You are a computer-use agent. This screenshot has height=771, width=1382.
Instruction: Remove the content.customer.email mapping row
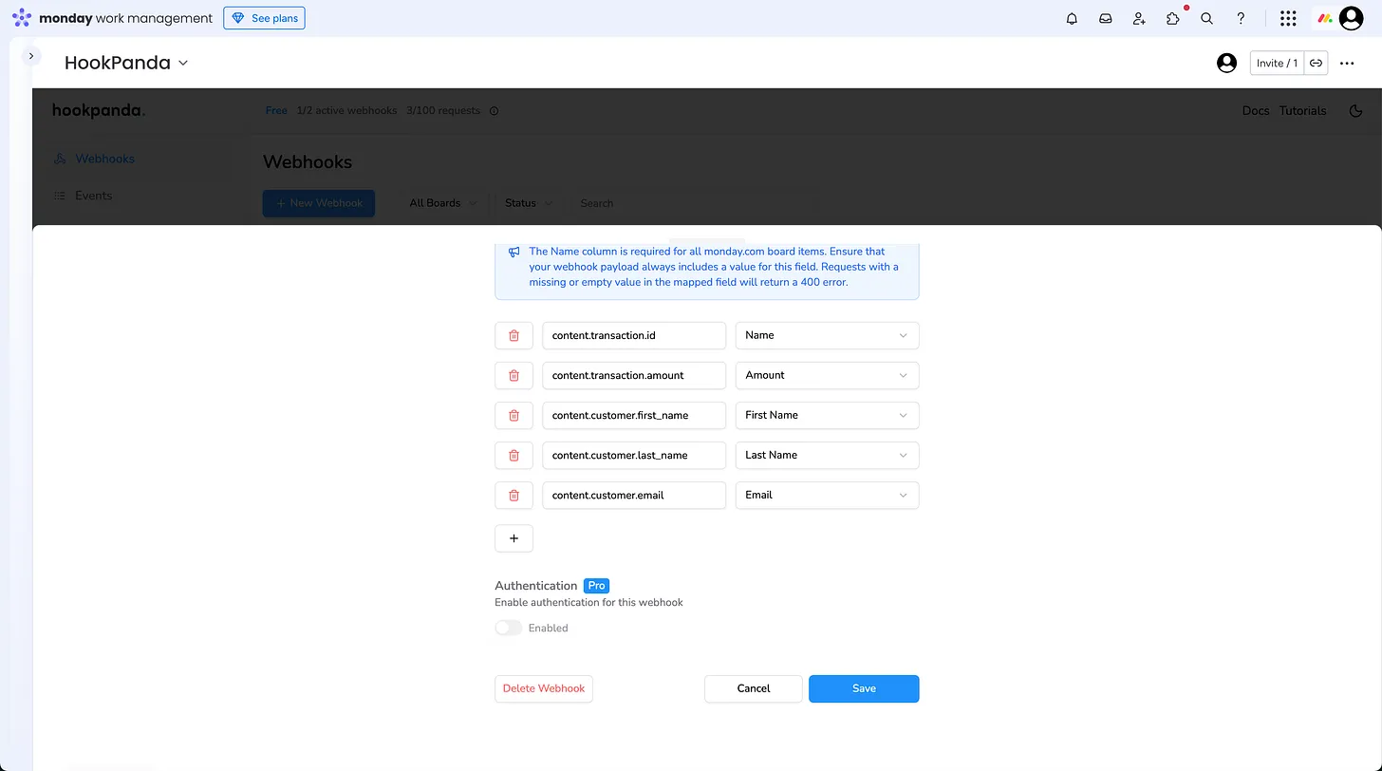514,495
